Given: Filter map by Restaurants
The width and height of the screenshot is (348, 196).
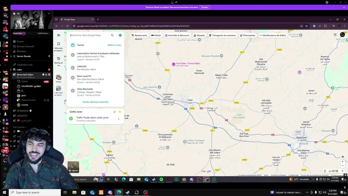Looking at the screenshot, I should coord(139,35).
